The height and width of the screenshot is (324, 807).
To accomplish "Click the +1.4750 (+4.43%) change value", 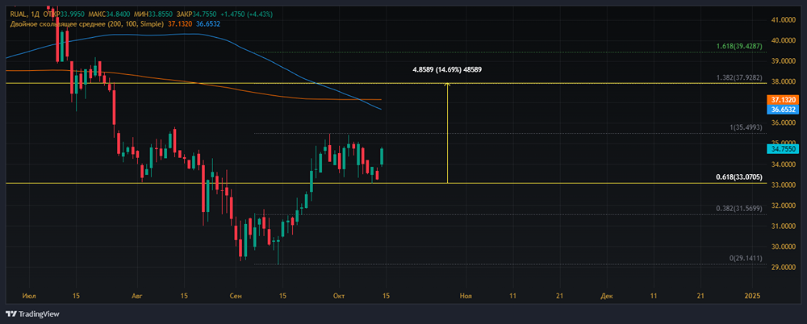I will coord(248,15).
